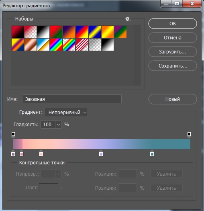
Task: Select the red to black gradient preset
Action: (18, 32)
